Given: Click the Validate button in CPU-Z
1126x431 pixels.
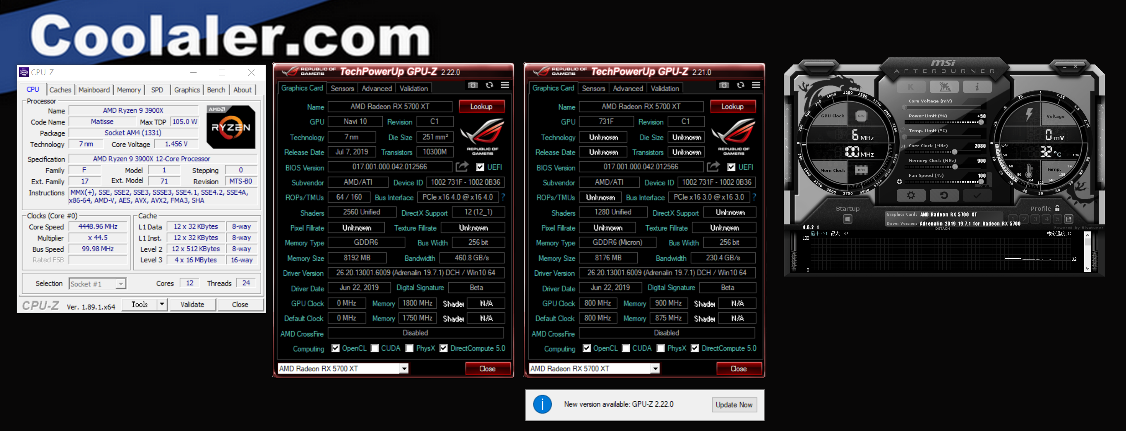Looking at the screenshot, I should pyautogui.click(x=192, y=305).
